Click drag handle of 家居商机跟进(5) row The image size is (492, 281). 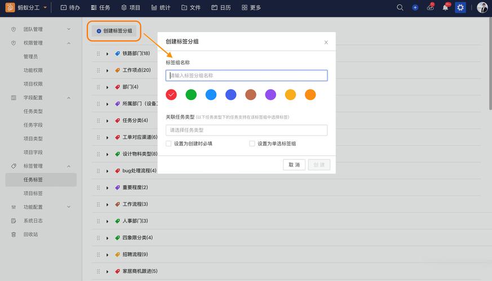tap(98, 271)
